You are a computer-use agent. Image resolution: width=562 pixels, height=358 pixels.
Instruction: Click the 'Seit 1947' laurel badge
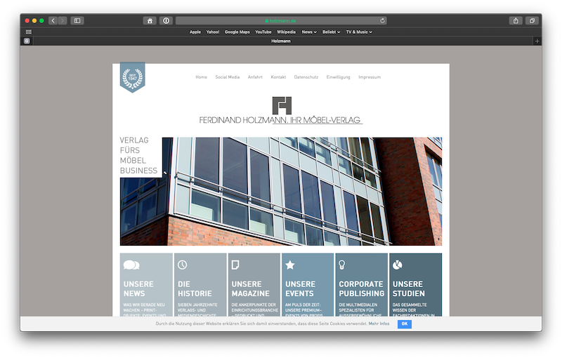(x=133, y=77)
